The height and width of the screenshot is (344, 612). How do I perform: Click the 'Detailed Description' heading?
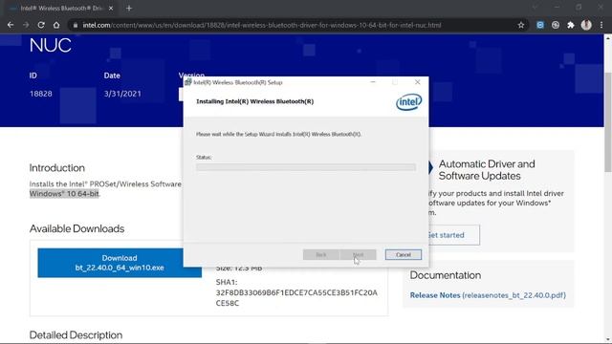[x=76, y=335]
